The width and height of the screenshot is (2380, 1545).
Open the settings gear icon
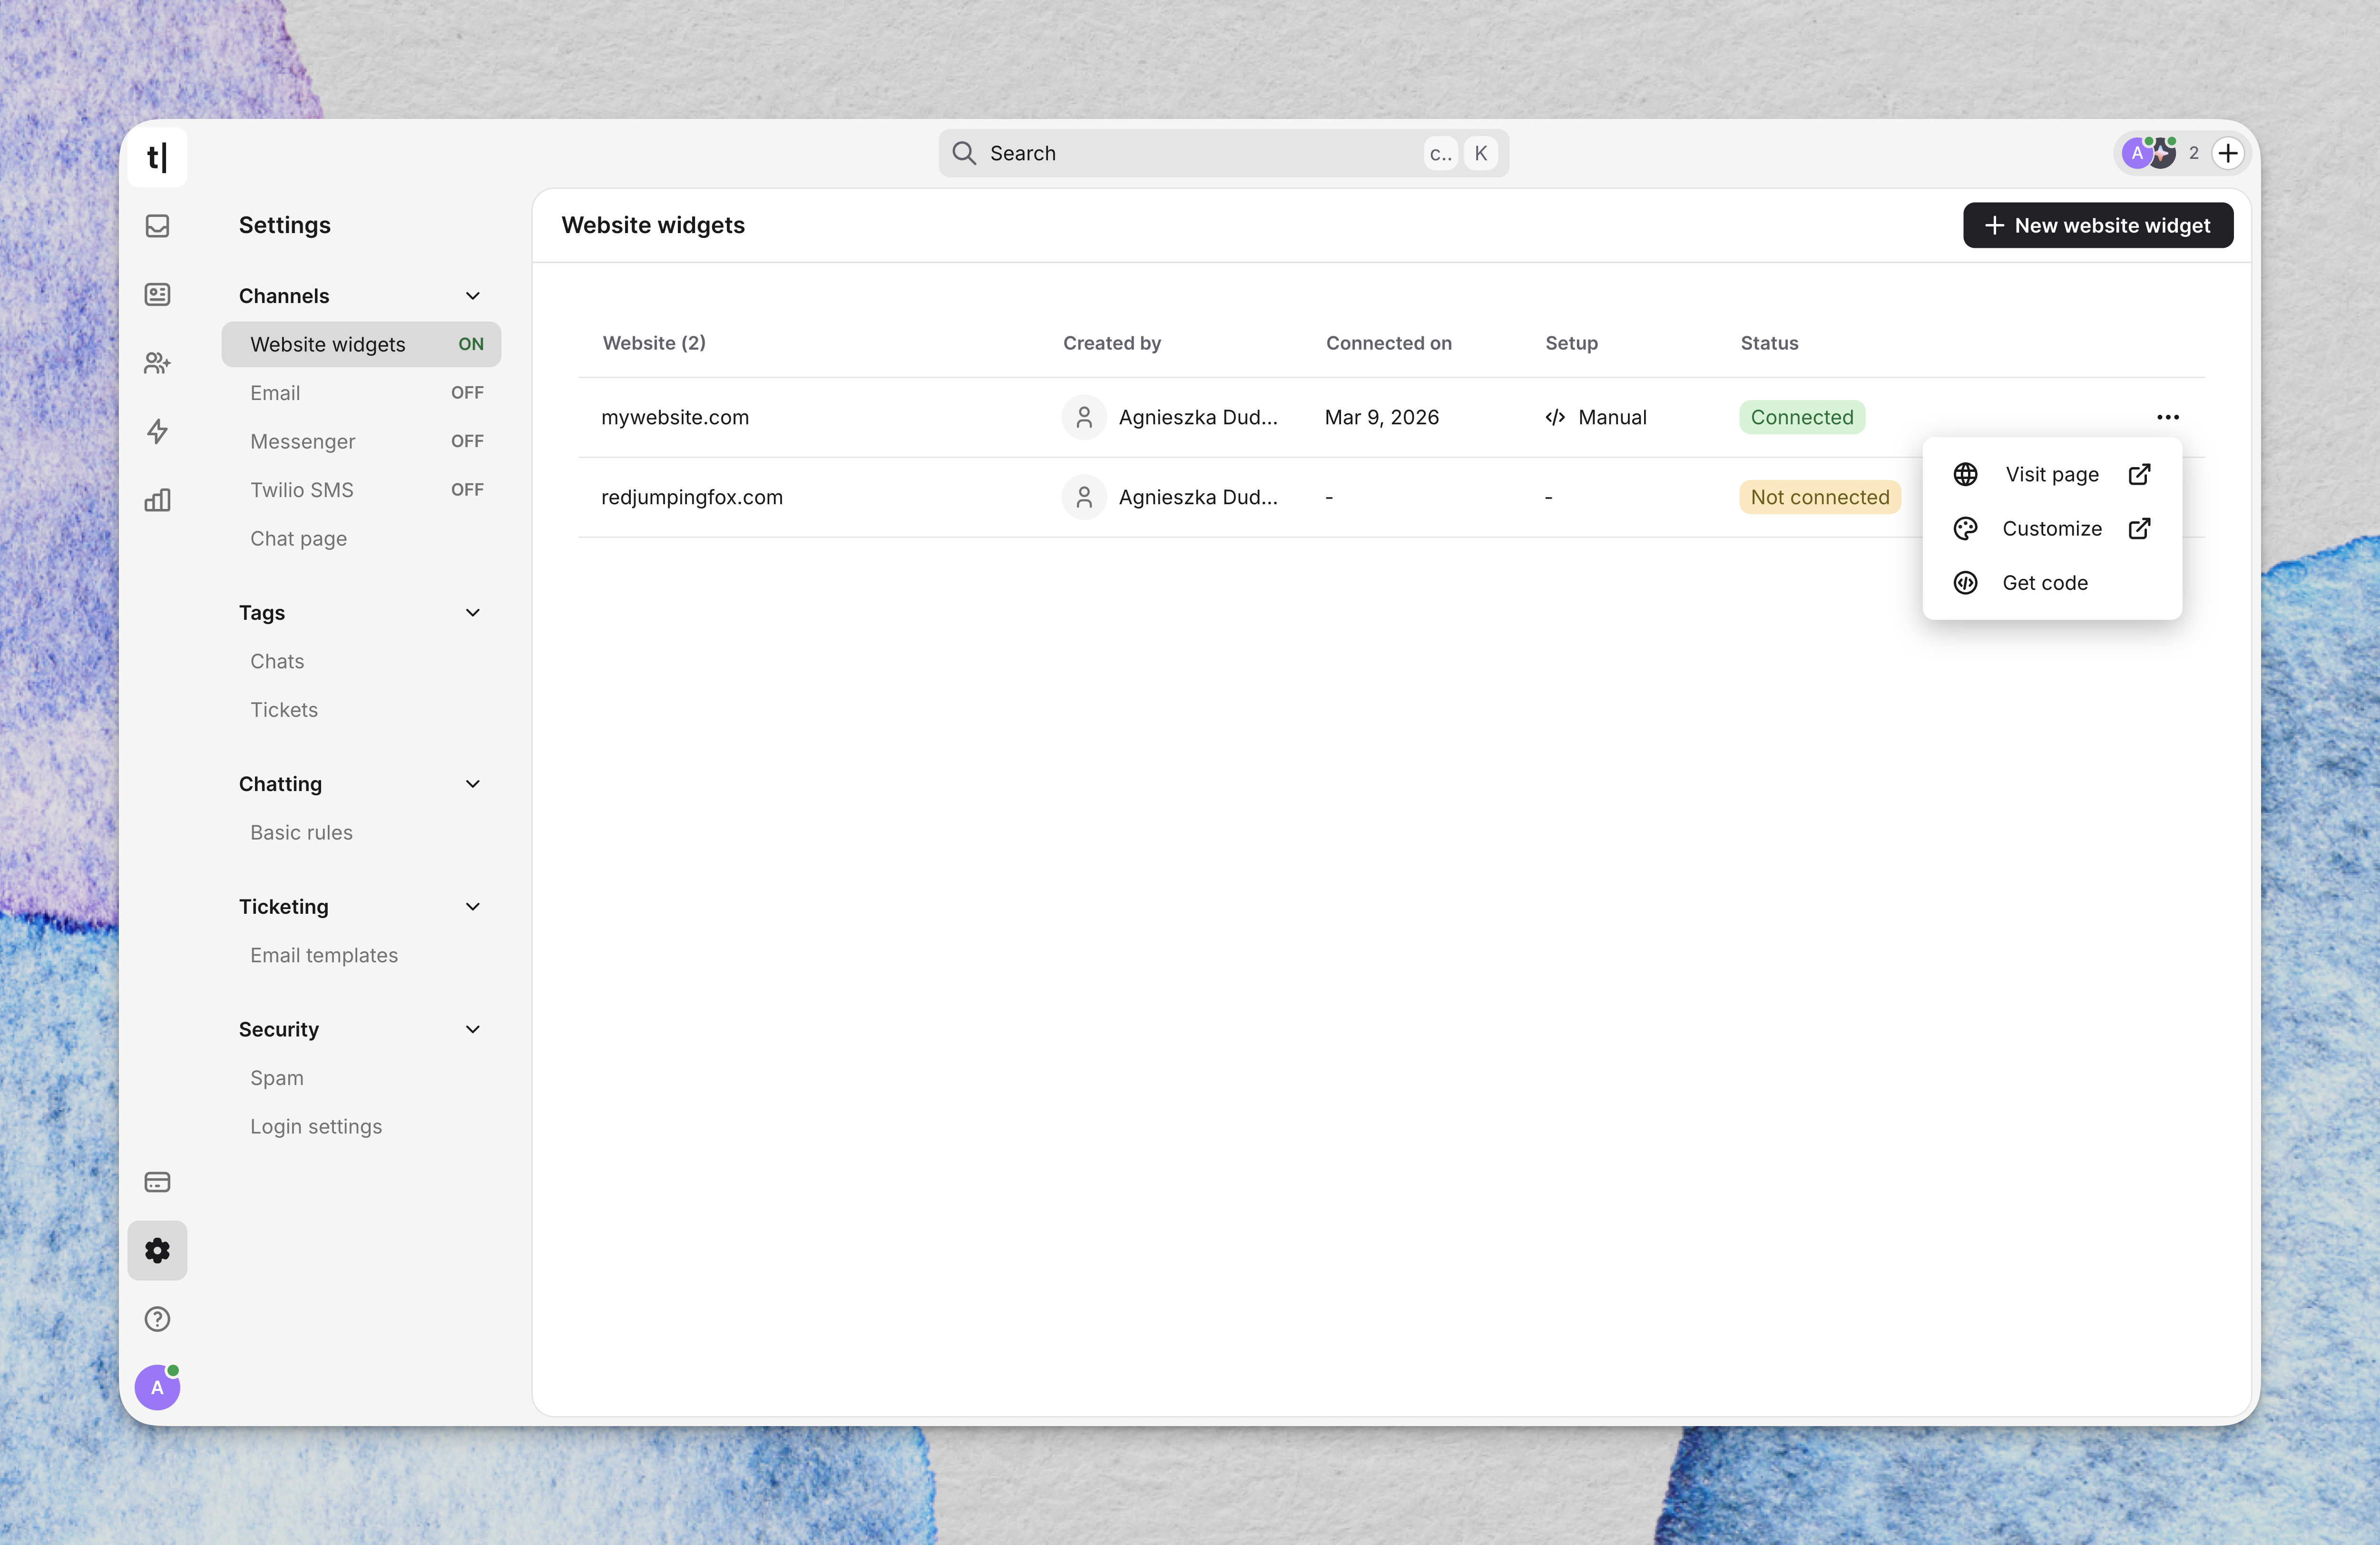click(157, 1250)
